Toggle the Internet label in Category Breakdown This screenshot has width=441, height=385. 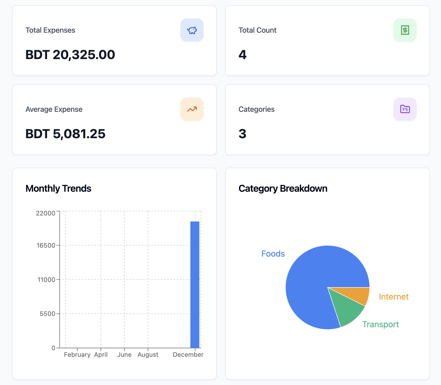coord(393,296)
